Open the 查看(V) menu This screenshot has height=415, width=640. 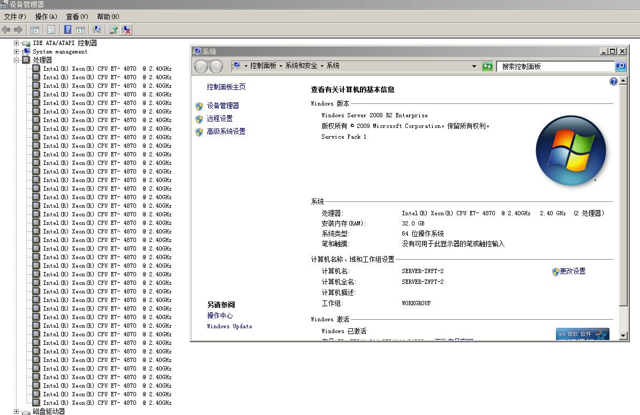point(77,17)
